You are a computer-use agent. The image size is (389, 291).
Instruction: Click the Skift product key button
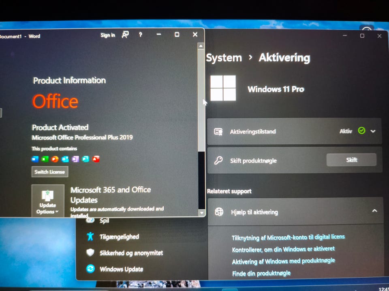pos(351,160)
